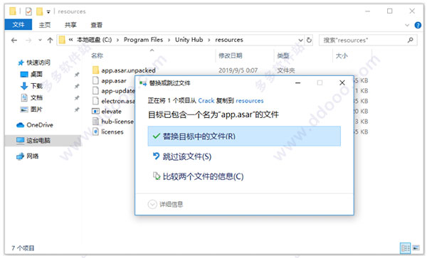
Task: Click the pin icon beside 文档
Action: (77, 98)
